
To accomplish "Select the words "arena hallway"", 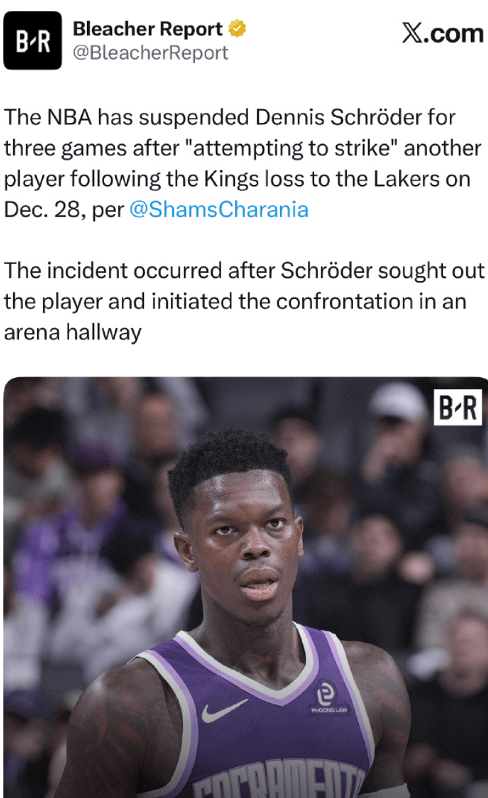I will click(72, 332).
